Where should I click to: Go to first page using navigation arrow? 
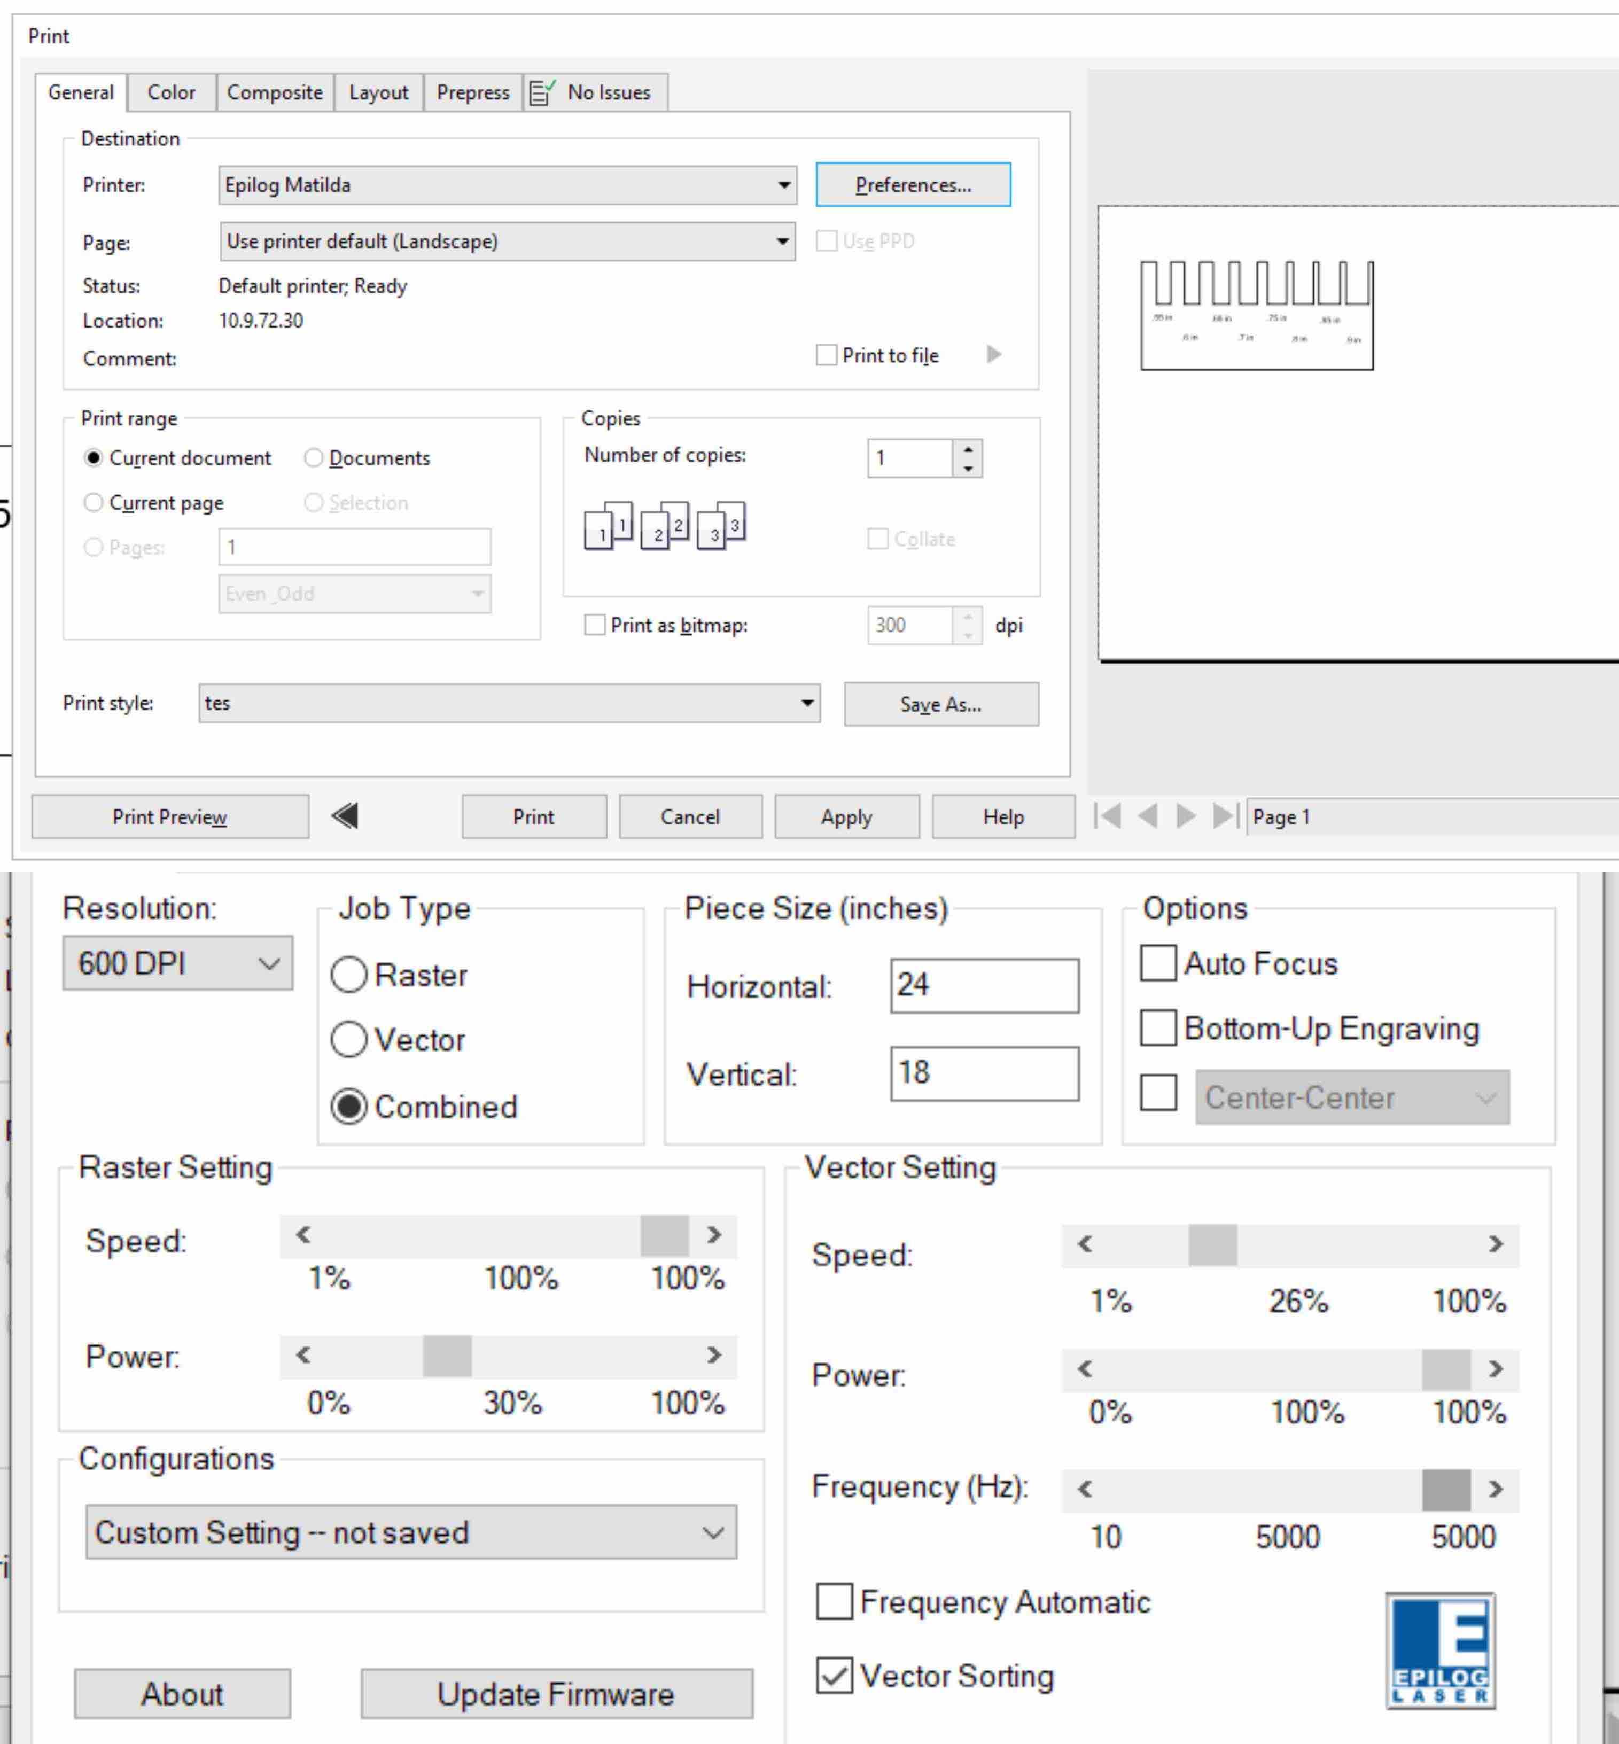[1107, 816]
